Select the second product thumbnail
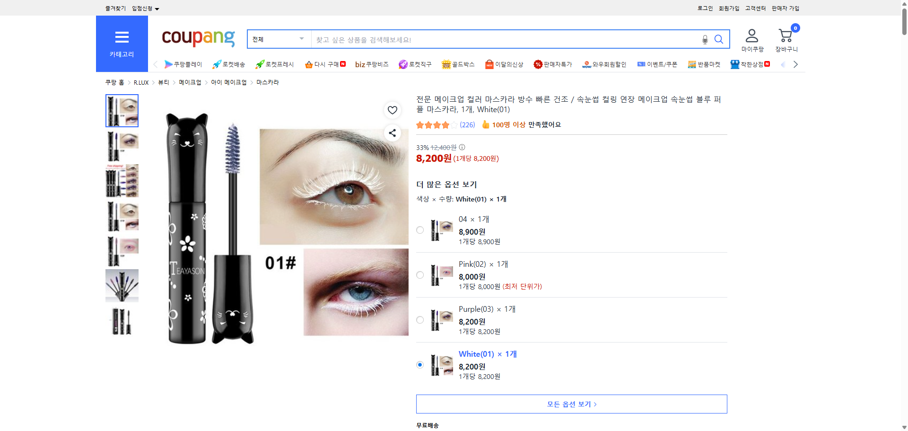This screenshot has width=908, height=431. [122, 146]
